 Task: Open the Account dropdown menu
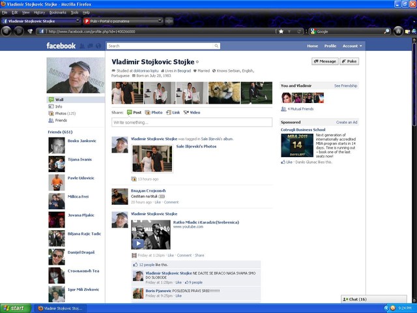[352, 46]
